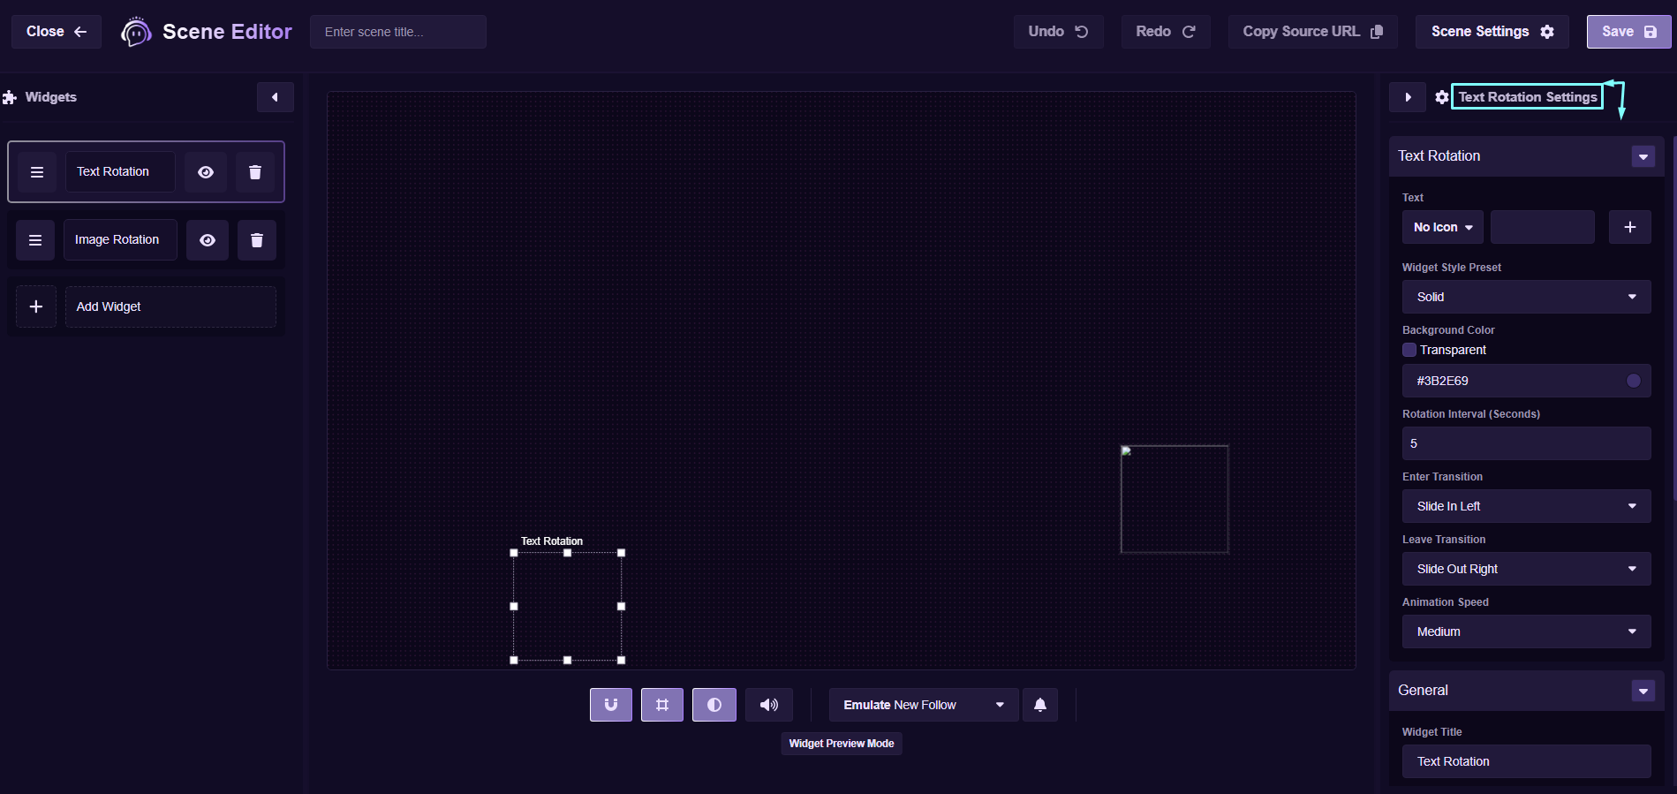
Task: Collapse the Text Rotation section
Action: click(1643, 157)
